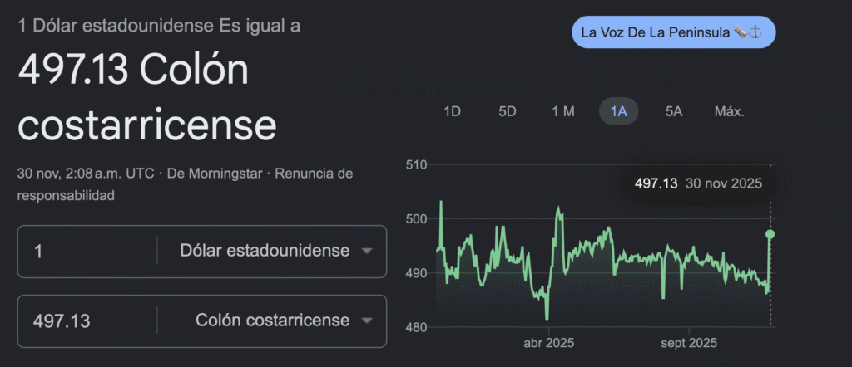
Task: Show the 1 M chart period
Action: 562,111
